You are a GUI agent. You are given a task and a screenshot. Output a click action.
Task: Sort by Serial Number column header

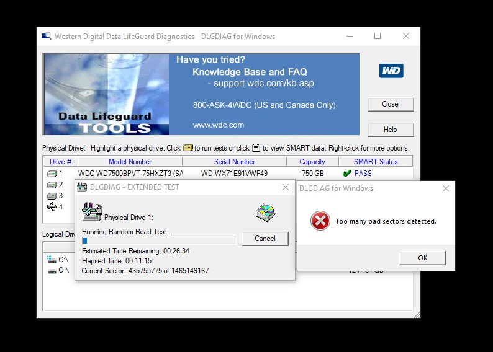(235, 162)
